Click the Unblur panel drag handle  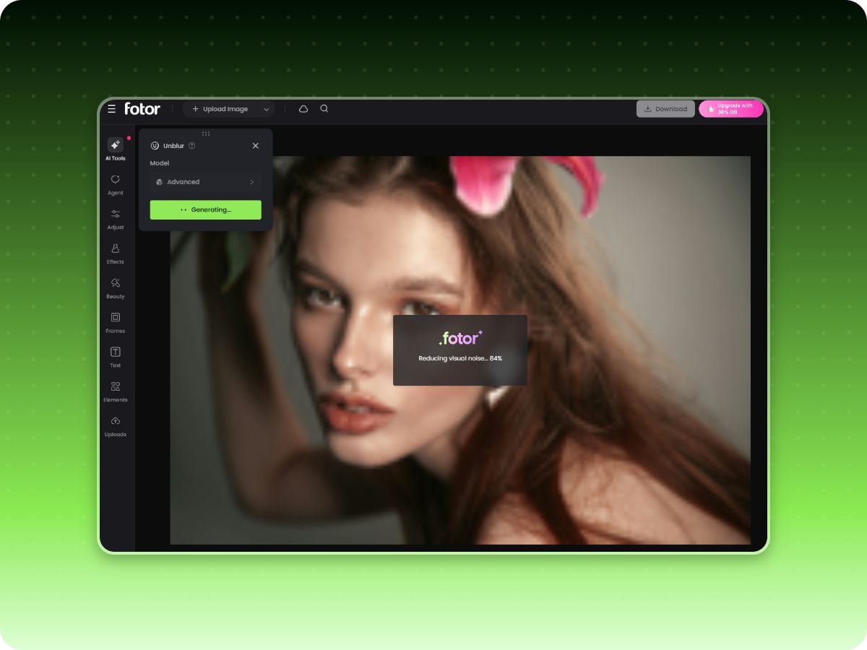(206, 134)
